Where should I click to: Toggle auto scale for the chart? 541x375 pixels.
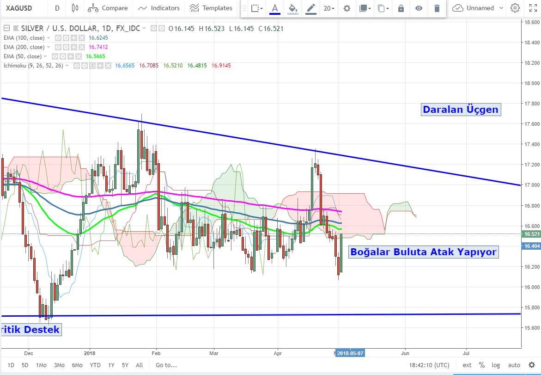point(514,365)
